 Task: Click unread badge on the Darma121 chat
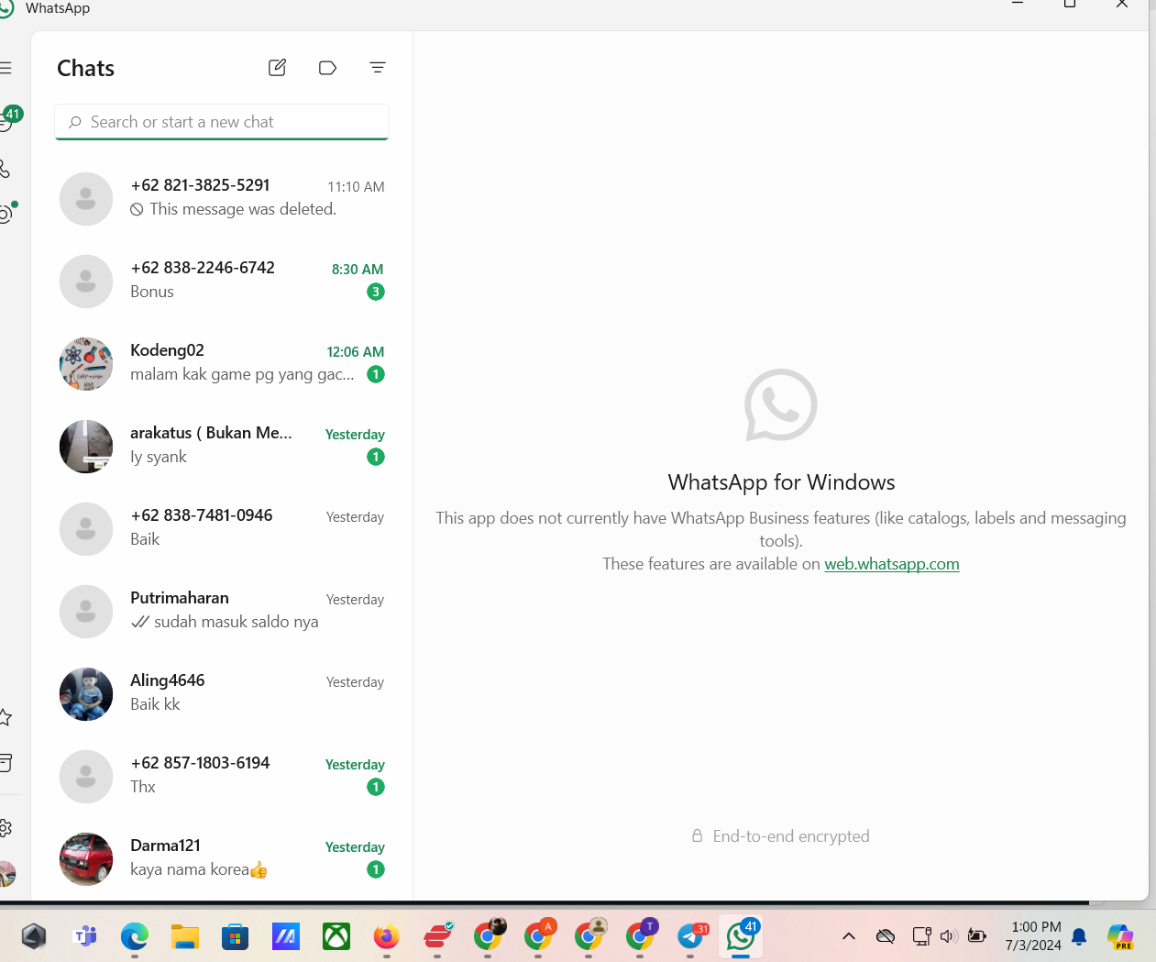pos(376,869)
